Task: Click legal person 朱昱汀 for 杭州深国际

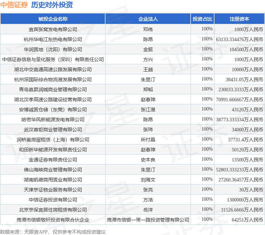Action: click(148, 79)
